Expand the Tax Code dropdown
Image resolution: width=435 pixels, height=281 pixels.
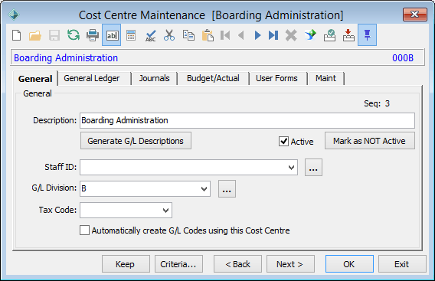coord(165,211)
